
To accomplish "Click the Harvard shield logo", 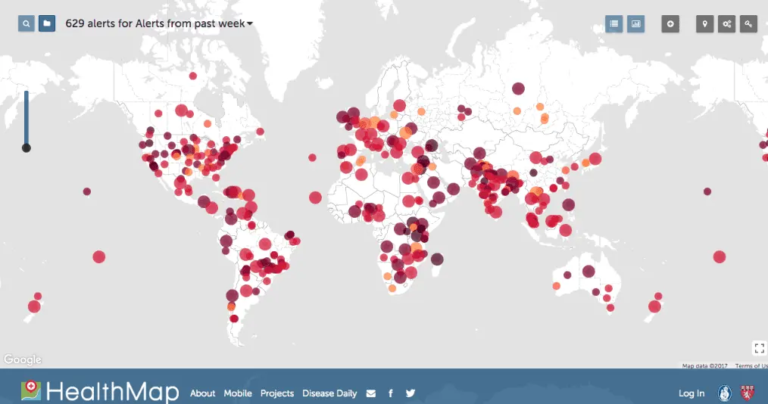I will point(747,393).
